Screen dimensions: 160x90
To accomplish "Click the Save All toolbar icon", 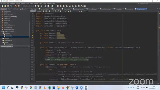I will point(11,6).
